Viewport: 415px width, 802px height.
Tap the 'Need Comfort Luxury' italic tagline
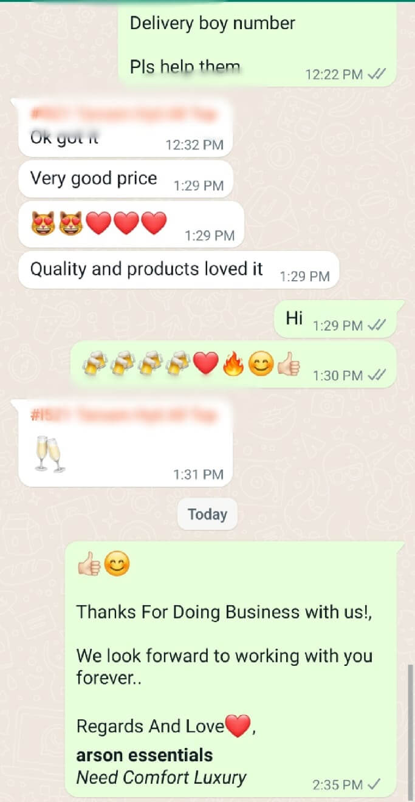click(161, 777)
